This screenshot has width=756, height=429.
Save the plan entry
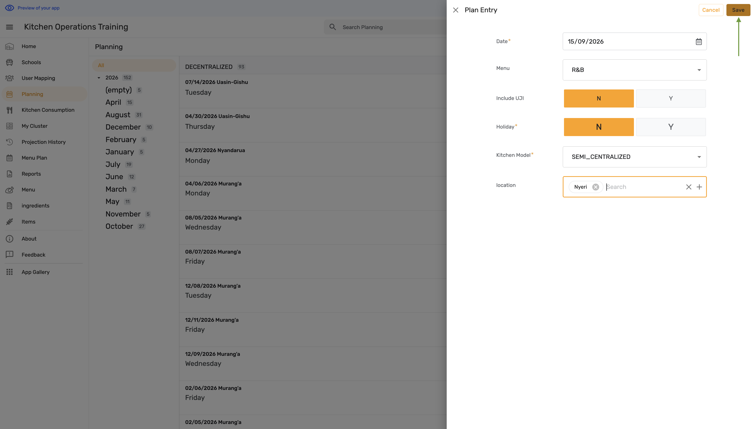pos(738,10)
